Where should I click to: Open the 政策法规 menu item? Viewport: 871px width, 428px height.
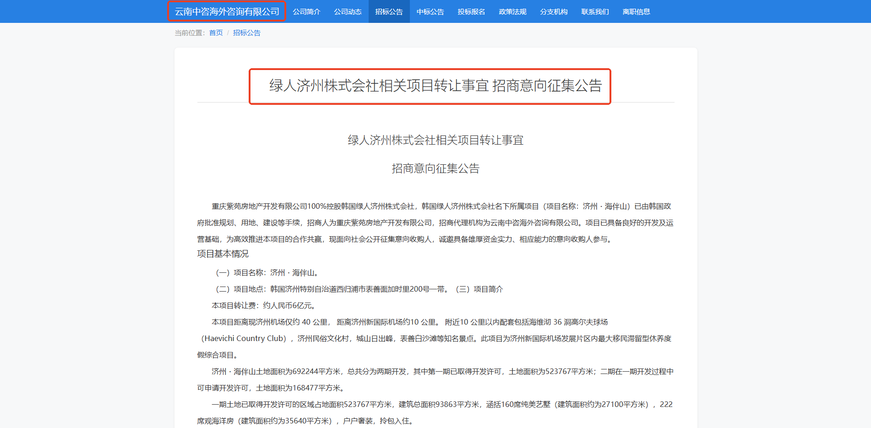[x=512, y=11]
